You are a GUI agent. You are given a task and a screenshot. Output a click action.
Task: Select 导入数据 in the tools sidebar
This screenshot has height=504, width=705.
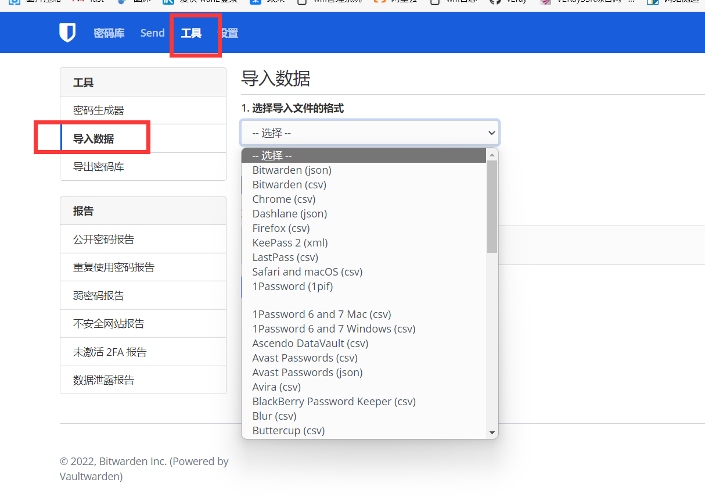coord(143,138)
